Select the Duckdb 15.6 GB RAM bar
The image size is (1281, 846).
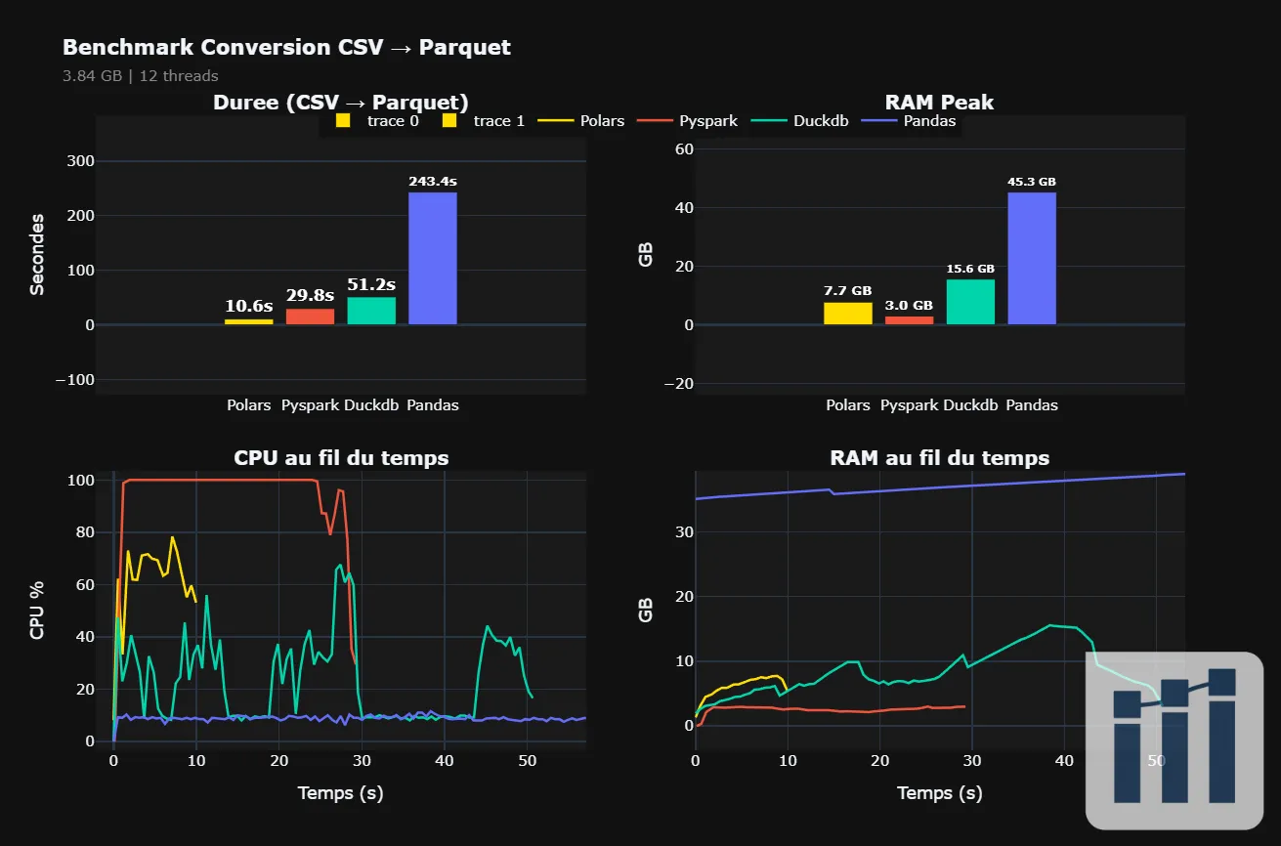[x=970, y=302]
